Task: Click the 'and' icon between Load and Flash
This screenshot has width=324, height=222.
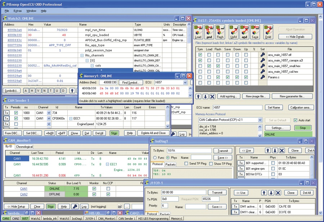Action: pyautogui.click(x=209, y=32)
